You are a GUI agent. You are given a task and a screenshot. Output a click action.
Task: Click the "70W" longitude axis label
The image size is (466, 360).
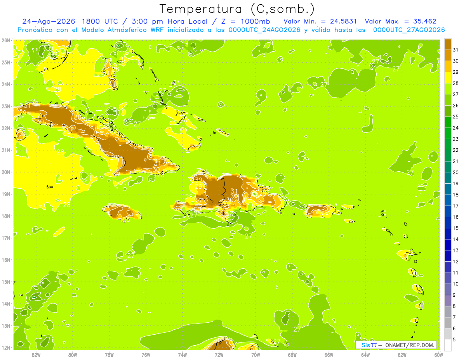[256, 355]
